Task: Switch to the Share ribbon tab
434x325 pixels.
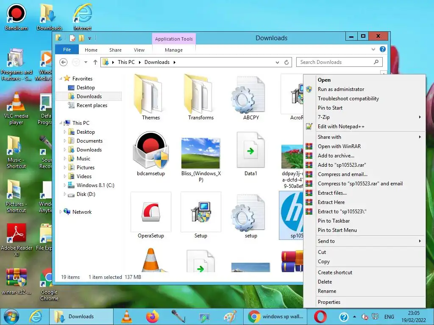Action: [115, 50]
